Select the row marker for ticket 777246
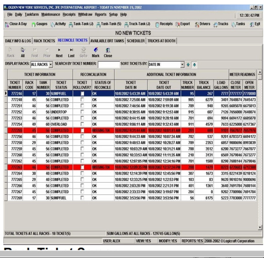The image size is (264, 258). pos(5,93)
